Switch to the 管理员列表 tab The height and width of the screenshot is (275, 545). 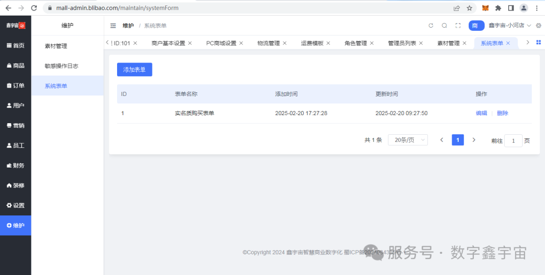[402, 43]
